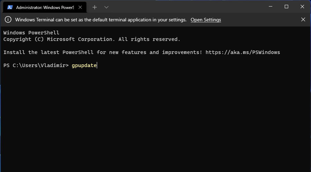Screen dimensions: 311x172
Task: Maximize the Windows Terminal window
Action: (286, 7)
